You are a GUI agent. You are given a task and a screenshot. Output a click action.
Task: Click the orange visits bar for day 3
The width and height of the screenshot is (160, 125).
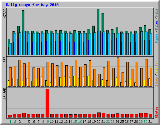20,73
